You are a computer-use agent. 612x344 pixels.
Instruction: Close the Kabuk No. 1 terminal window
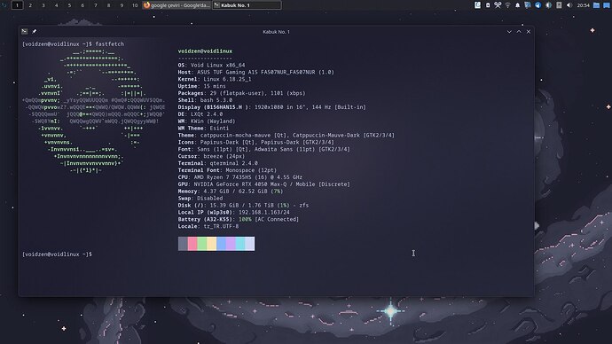tap(529, 32)
